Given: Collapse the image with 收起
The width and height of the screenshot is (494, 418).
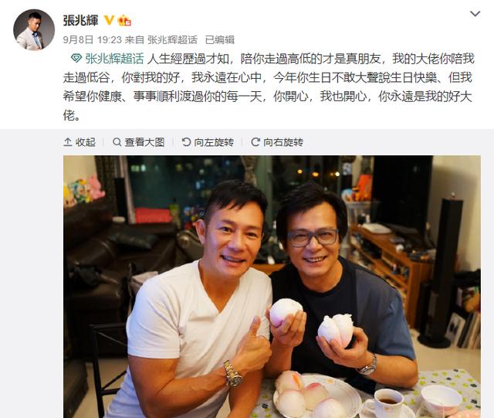Looking at the screenshot, I should [x=80, y=142].
